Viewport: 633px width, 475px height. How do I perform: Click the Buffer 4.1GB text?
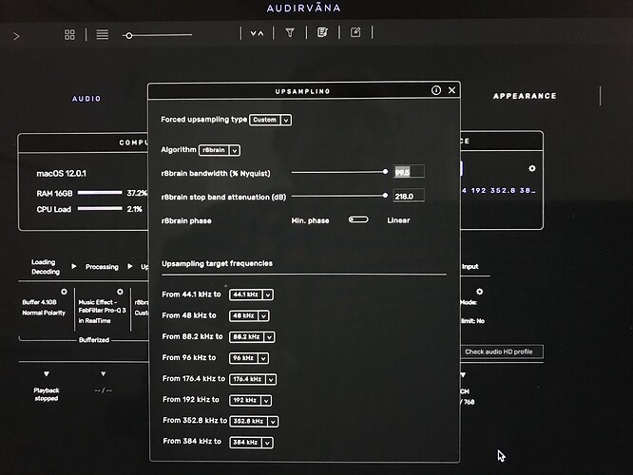(x=40, y=302)
